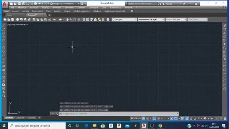Click Save icon in quick access toolbar

[x=19, y=4]
